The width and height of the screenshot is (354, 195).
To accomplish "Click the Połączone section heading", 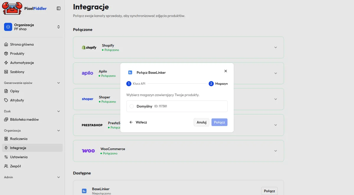I will point(83,30).
